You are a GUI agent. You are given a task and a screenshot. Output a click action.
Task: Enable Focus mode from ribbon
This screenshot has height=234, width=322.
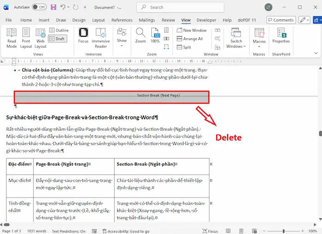click(x=83, y=35)
